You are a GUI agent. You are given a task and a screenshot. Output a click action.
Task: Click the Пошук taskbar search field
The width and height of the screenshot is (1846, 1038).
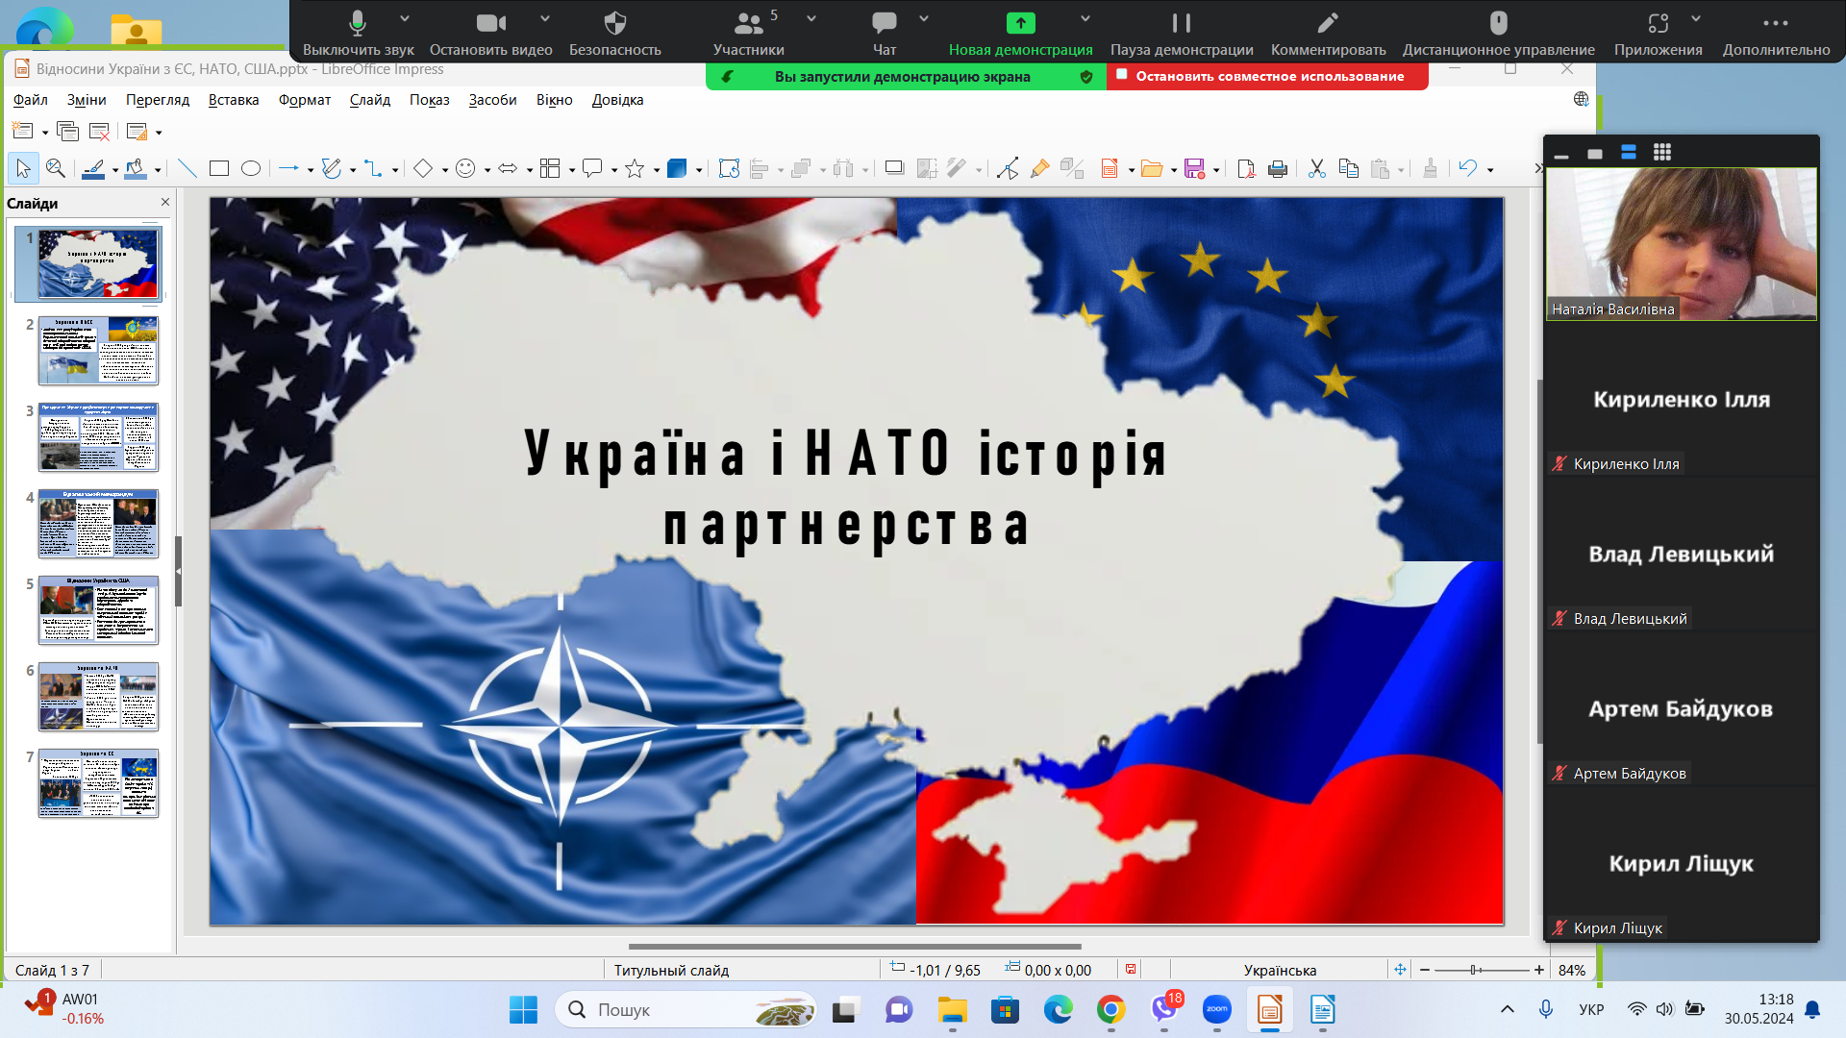tap(686, 1010)
